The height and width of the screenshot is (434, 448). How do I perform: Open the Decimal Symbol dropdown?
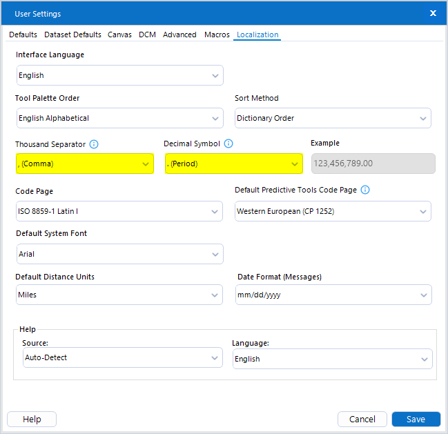coord(234,164)
